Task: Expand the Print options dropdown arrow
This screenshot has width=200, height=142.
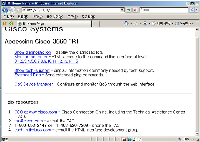Action: [x=149, y=24]
